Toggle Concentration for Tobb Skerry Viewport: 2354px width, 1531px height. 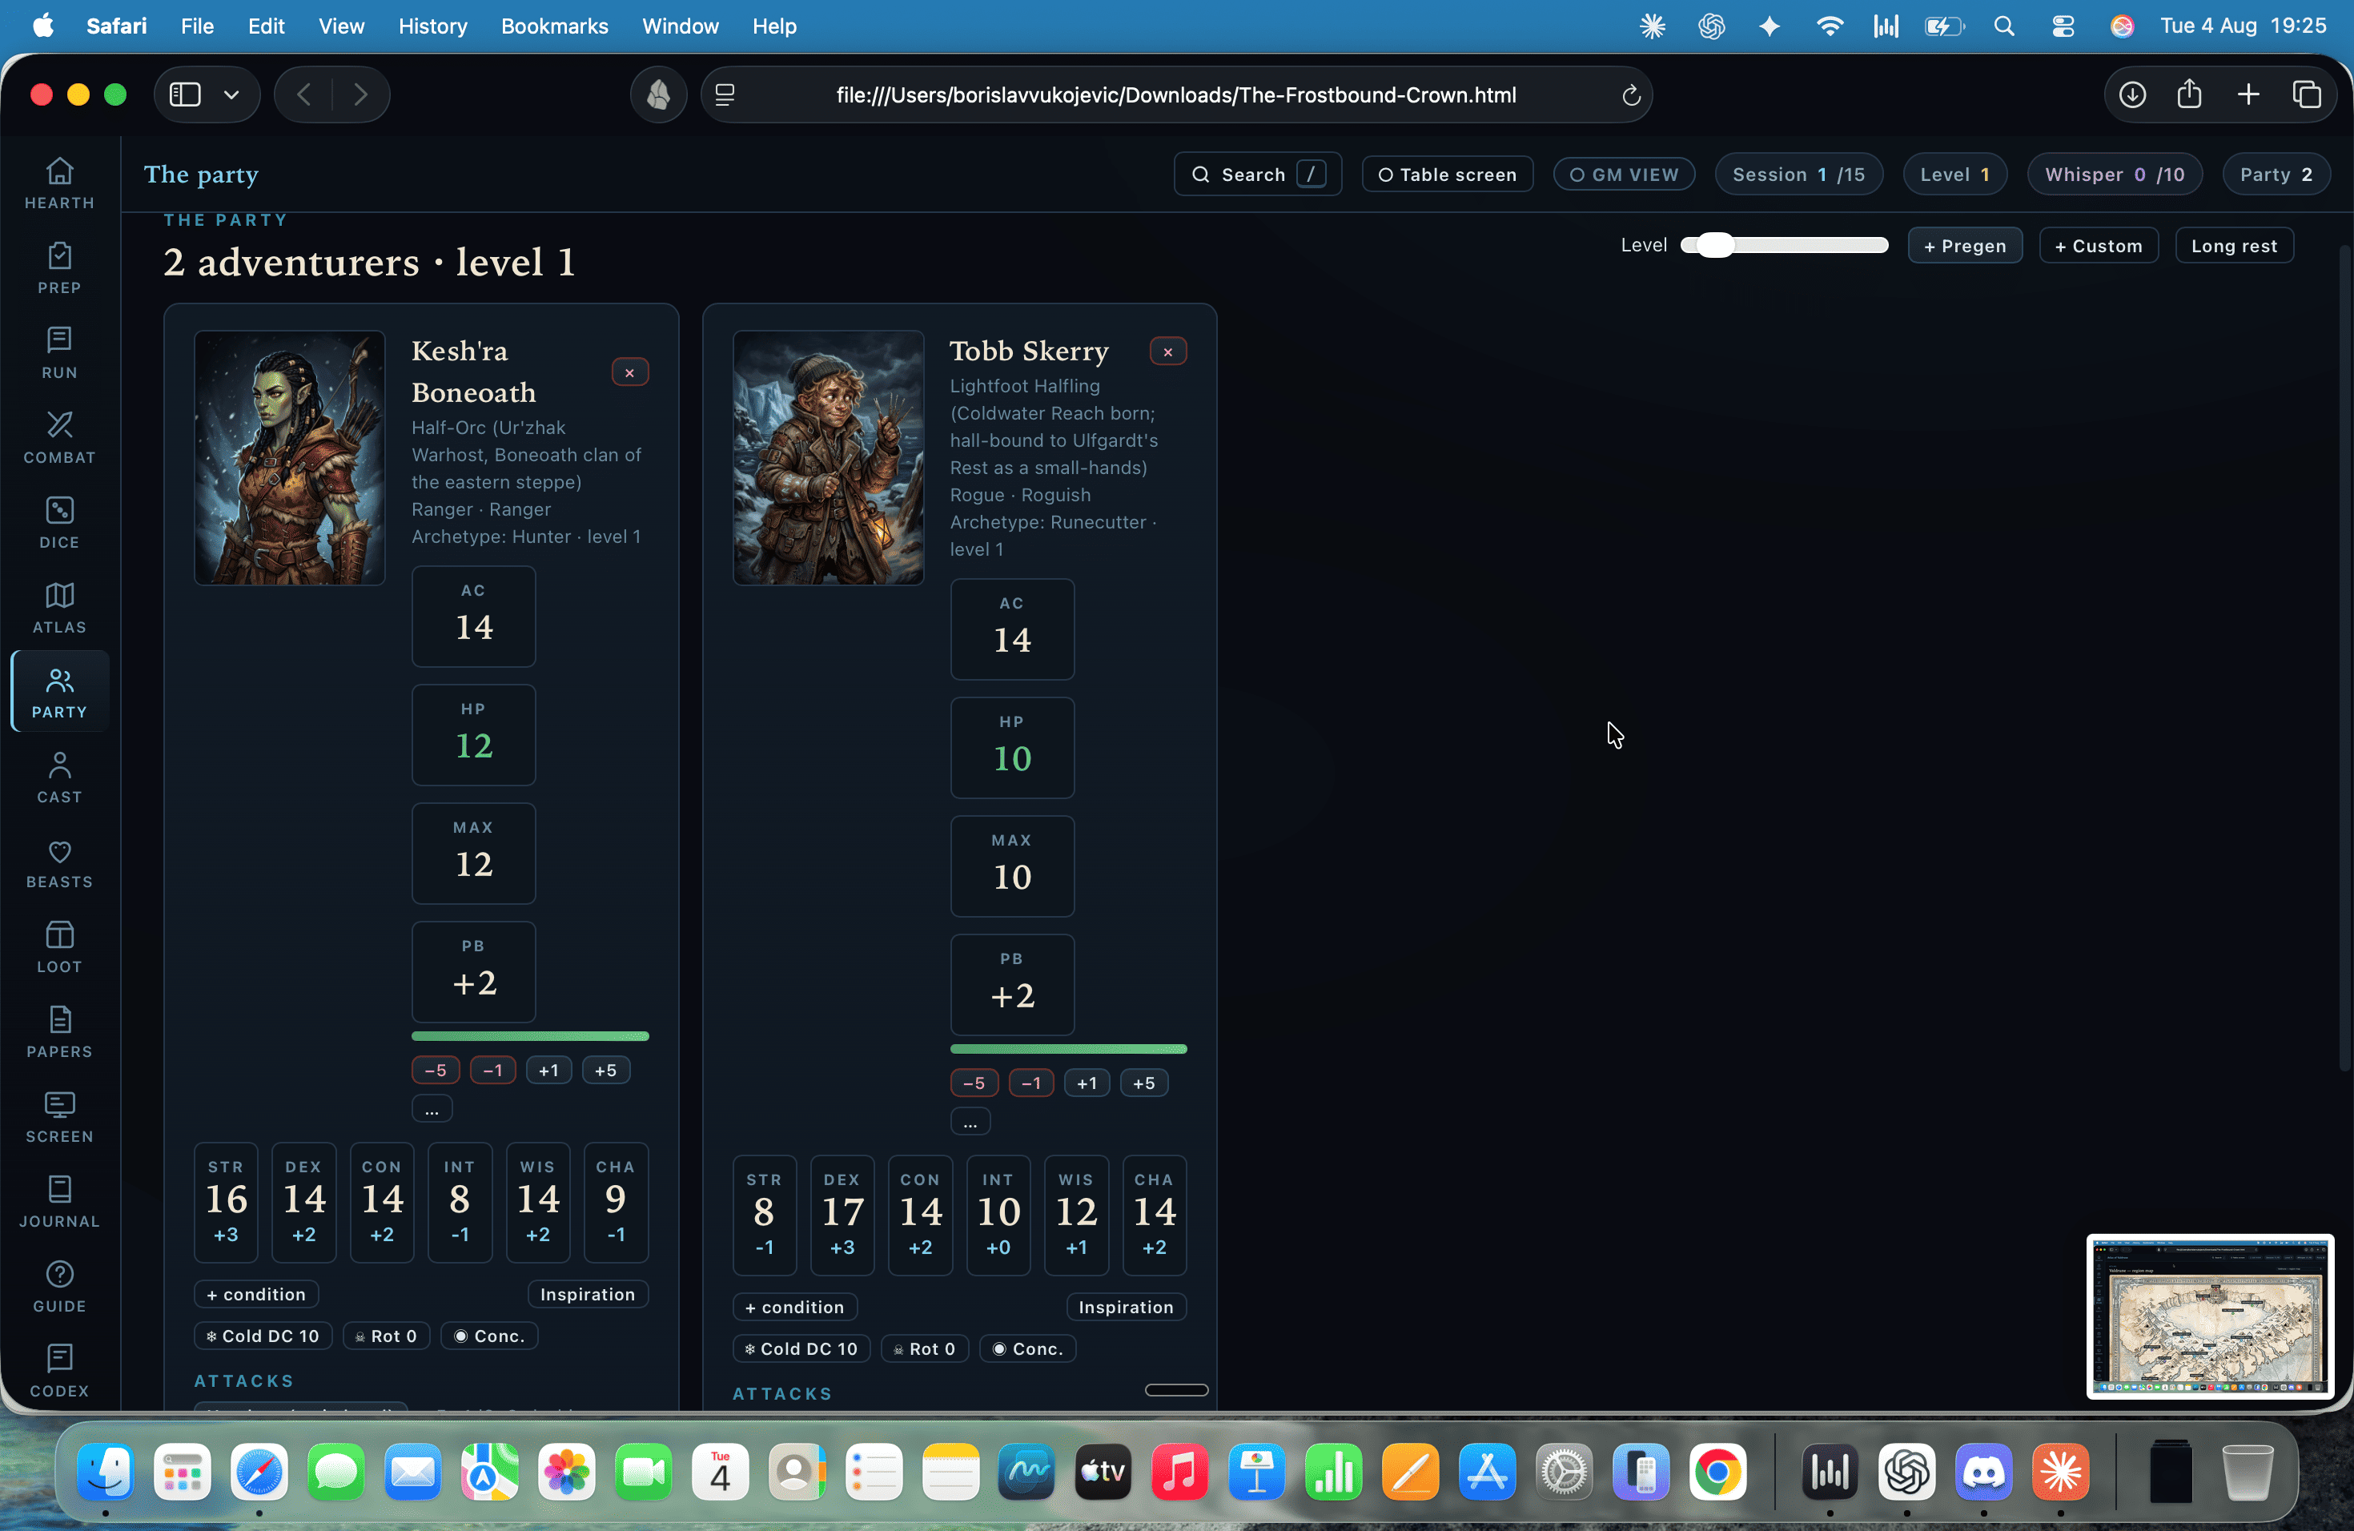click(x=1027, y=1349)
